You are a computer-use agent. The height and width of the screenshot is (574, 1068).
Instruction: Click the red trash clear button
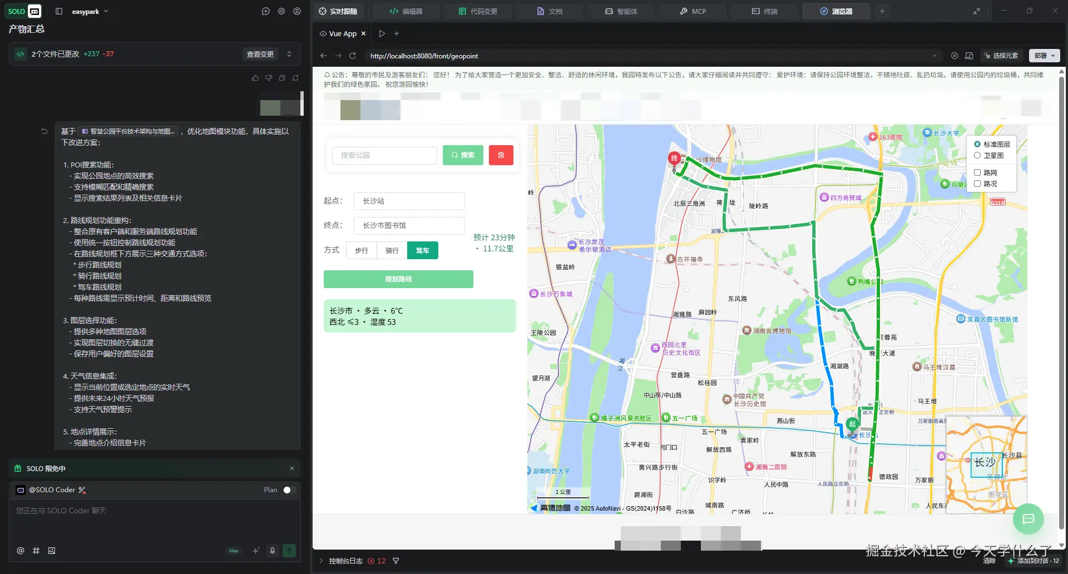point(501,155)
